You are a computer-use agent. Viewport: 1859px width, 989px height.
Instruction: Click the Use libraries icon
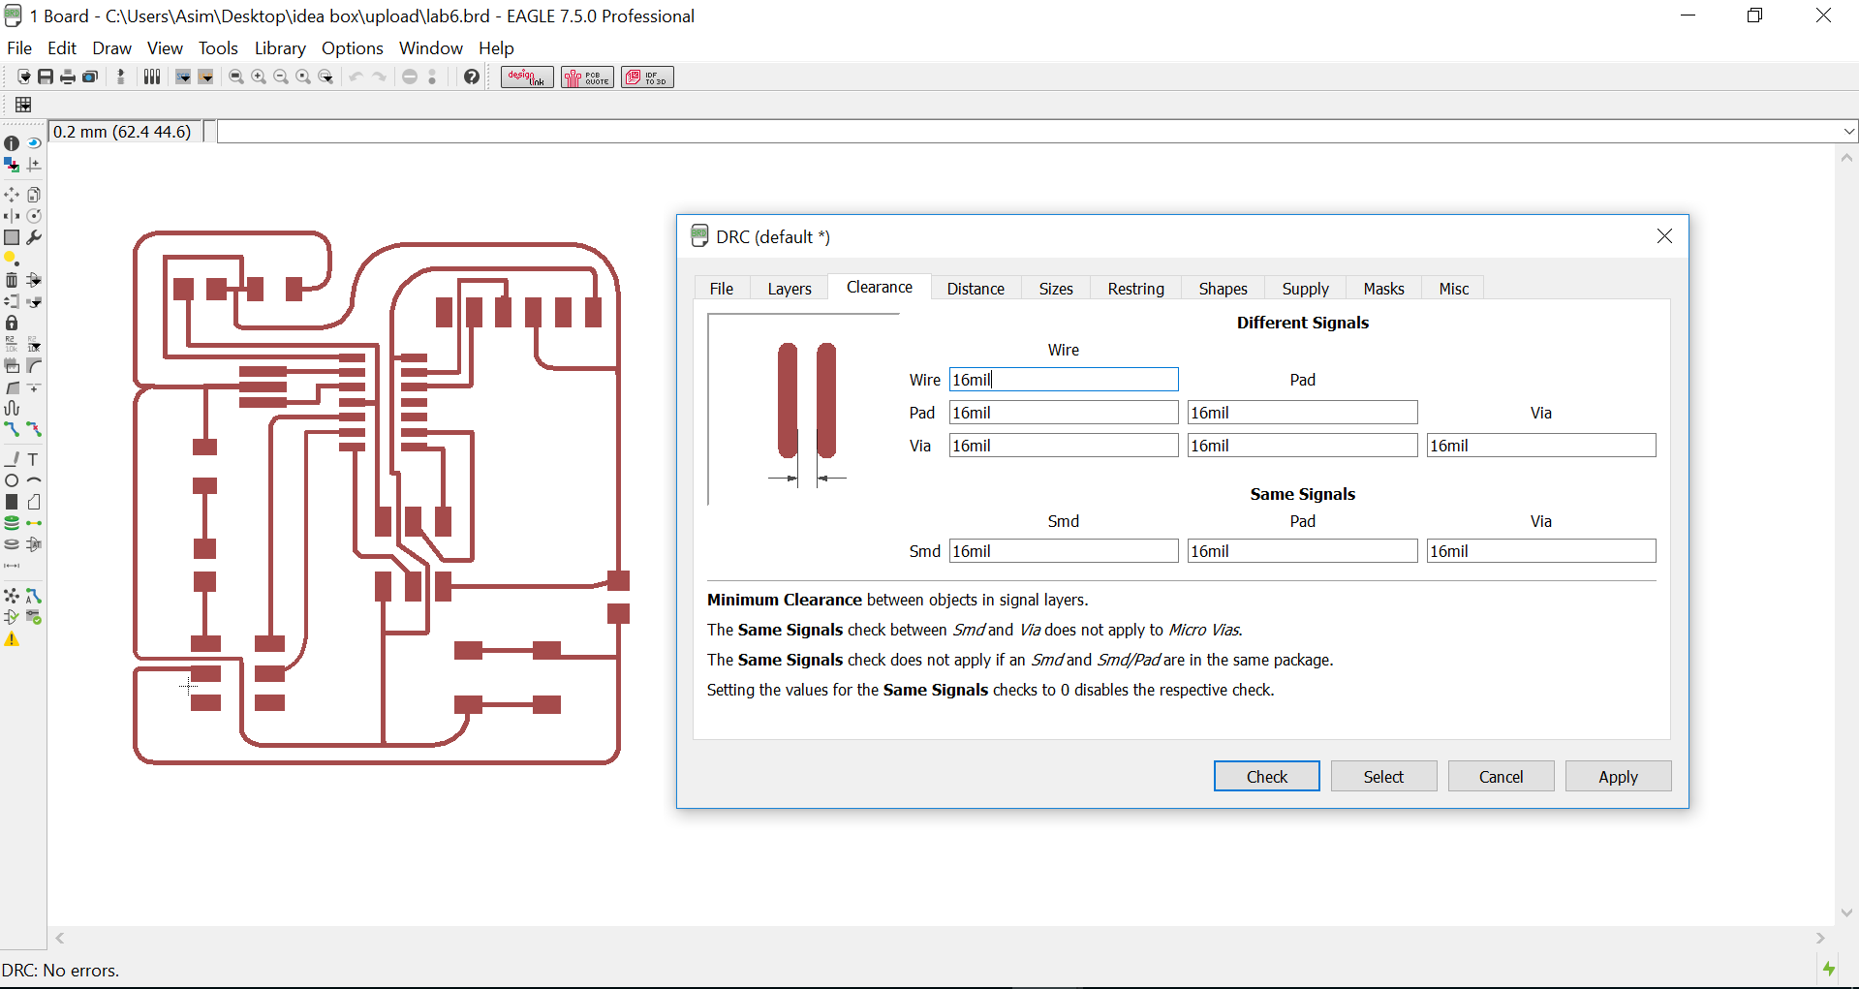[x=152, y=77]
